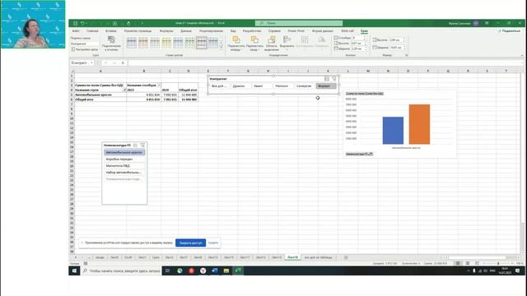The width and height of the screenshot is (527, 296).
Task: Select Коробка передач in the Номенклатура slicer
Action: click(x=124, y=159)
